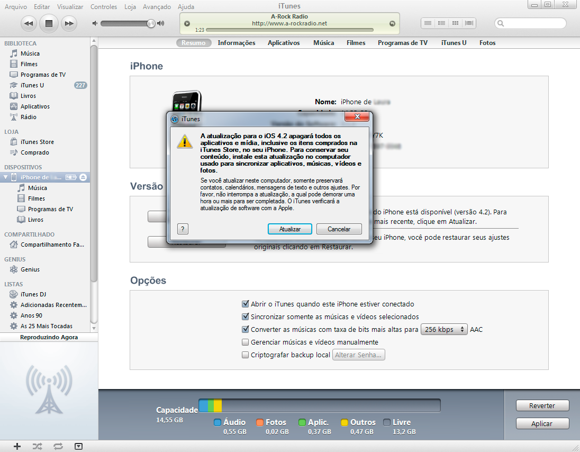Click the stop playback button
The image size is (580, 452).
(49, 23)
